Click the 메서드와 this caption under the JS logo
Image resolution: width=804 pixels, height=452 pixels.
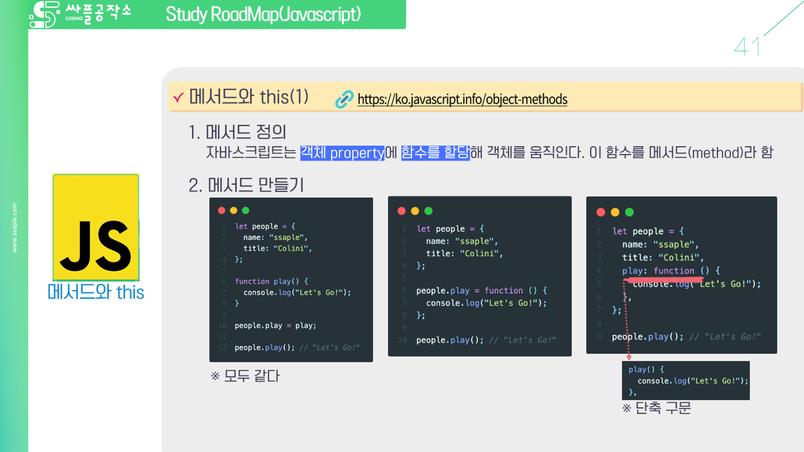(x=95, y=292)
